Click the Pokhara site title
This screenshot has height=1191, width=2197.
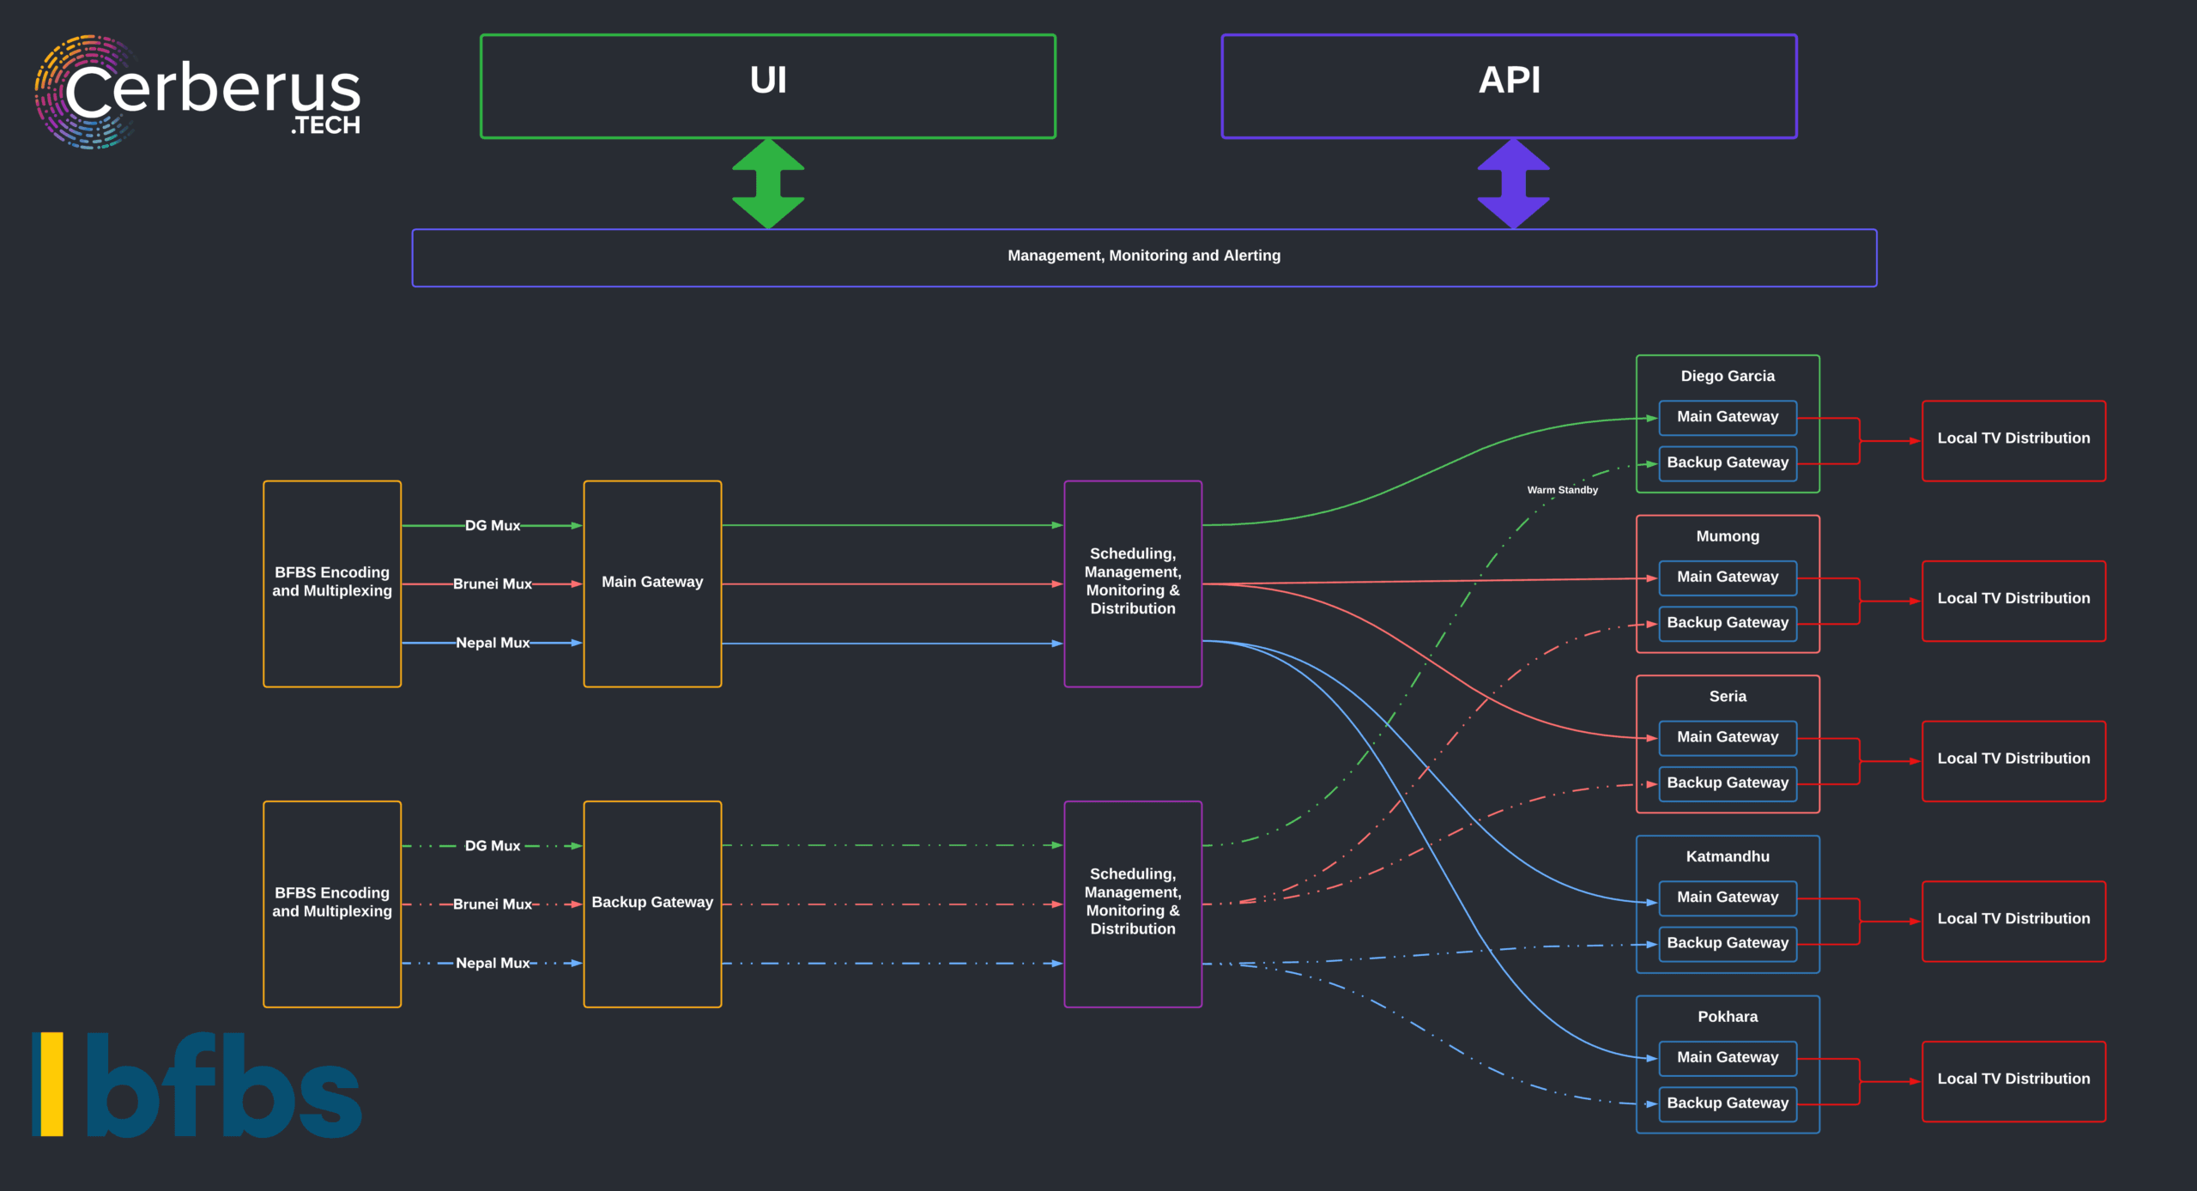pyautogui.click(x=1728, y=1017)
